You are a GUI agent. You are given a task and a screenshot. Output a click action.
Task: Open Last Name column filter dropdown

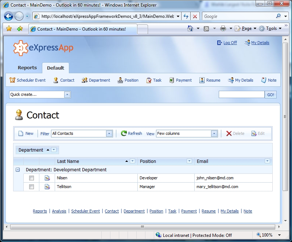click(132, 161)
